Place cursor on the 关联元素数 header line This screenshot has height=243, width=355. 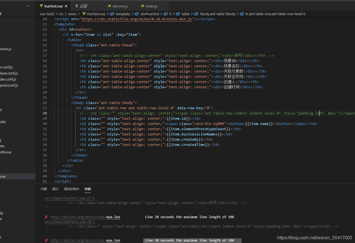tap(173, 71)
